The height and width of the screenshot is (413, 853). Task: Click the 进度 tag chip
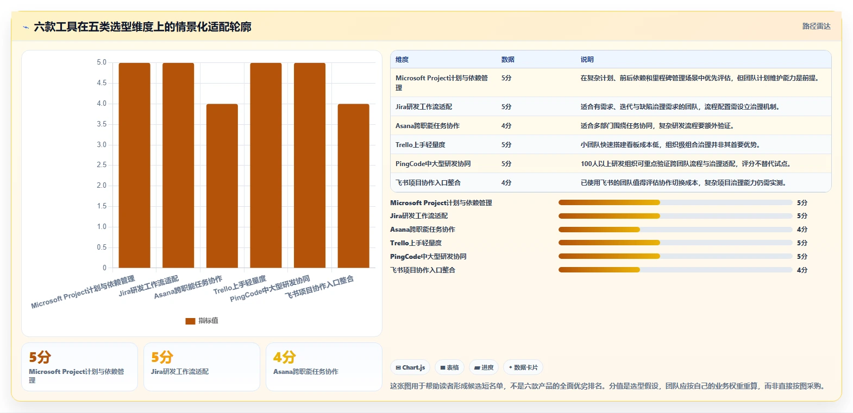click(484, 367)
